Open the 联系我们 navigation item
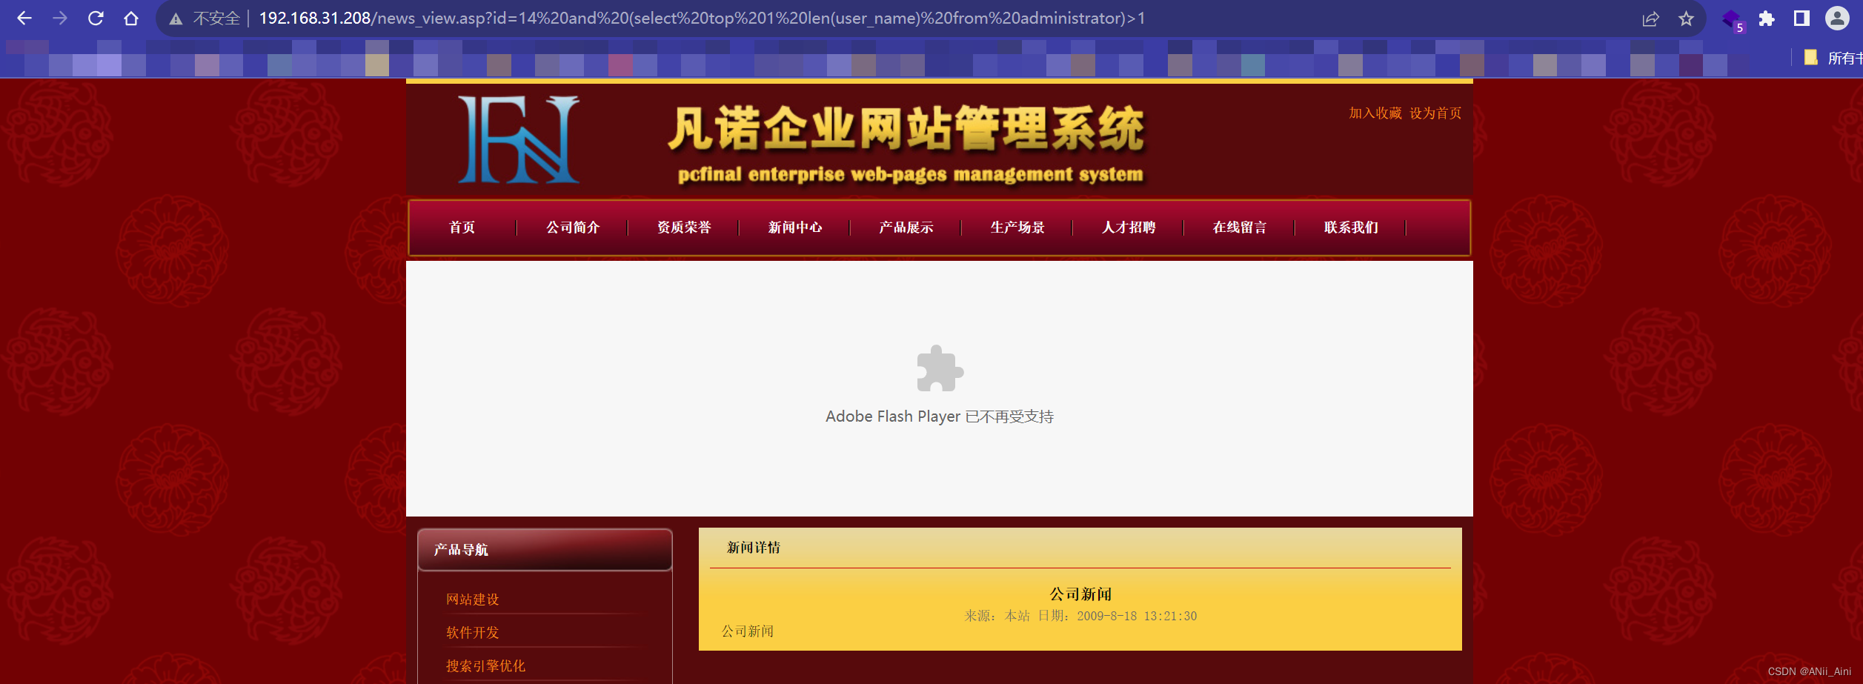1863x684 pixels. [x=1351, y=228]
